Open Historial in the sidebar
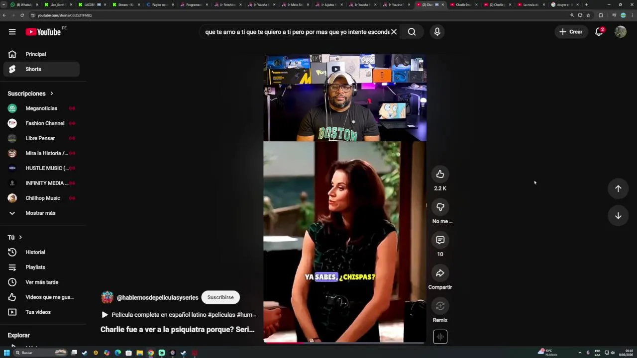The image size is (637, 358). (41, 252)
